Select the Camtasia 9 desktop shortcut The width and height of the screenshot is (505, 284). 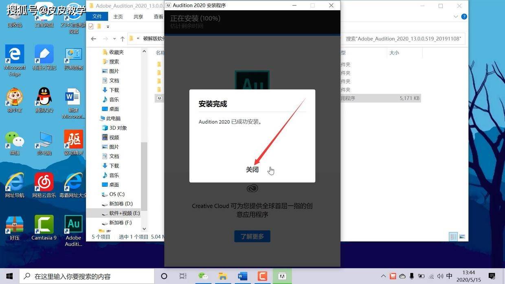pos(44,228)
